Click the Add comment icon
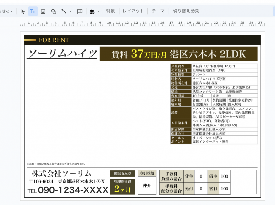The image size is (275, 205). pyautogui.click(x=80, y=11)
